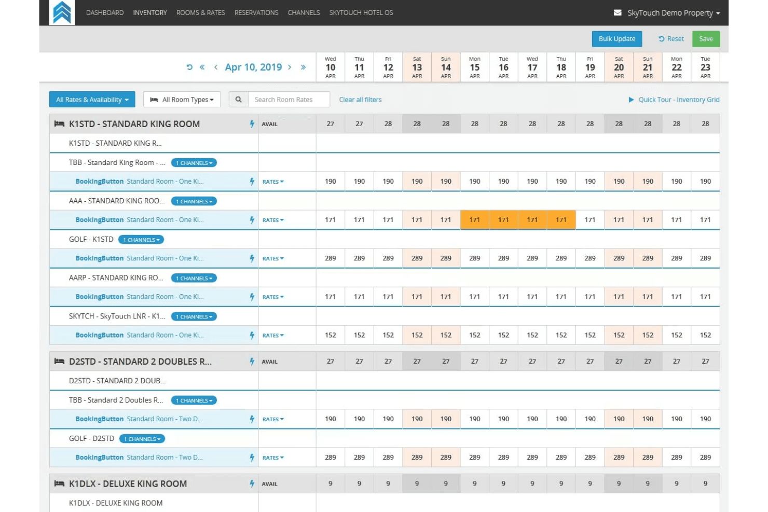Open Channels menu
Image resolution: width=768 pixels, height=512 pixels.
(x=304, y=12)
